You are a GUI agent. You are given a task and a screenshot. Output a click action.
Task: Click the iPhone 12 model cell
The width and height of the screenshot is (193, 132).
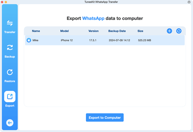[67, 40]
